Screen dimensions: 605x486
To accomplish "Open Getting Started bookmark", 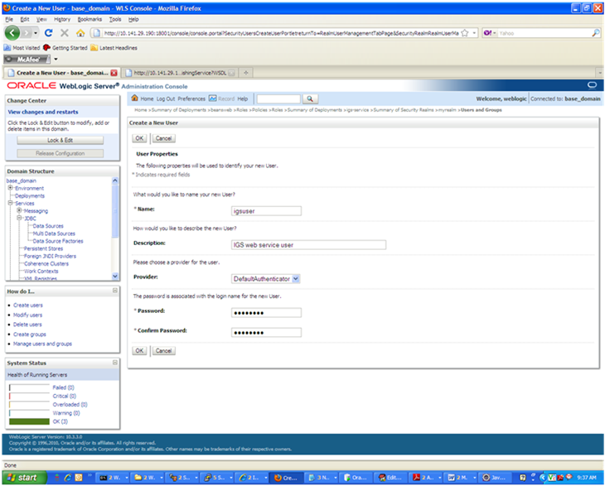I will (x=65, y=48).
